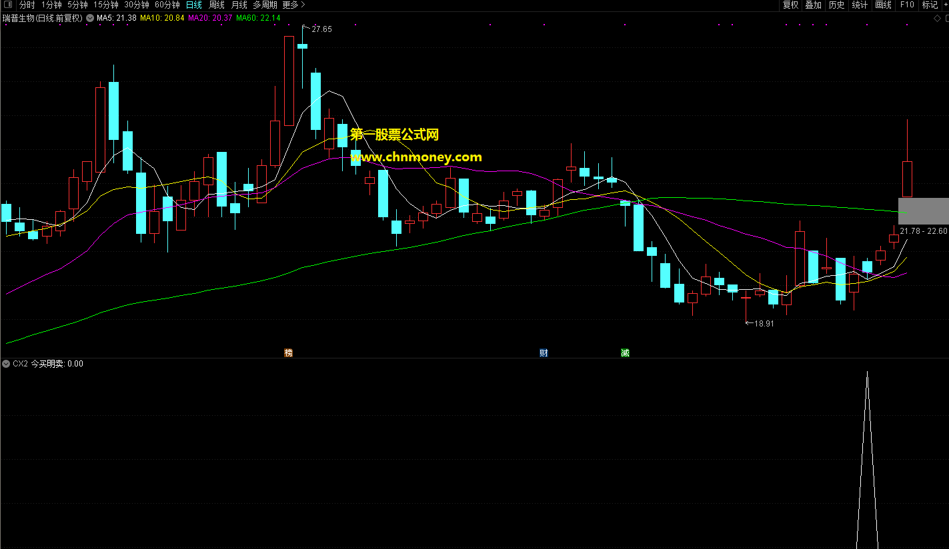Click the latest red candlestick on chart
Viewport: 949px width, 549px height.
click(x=907, y=179)
